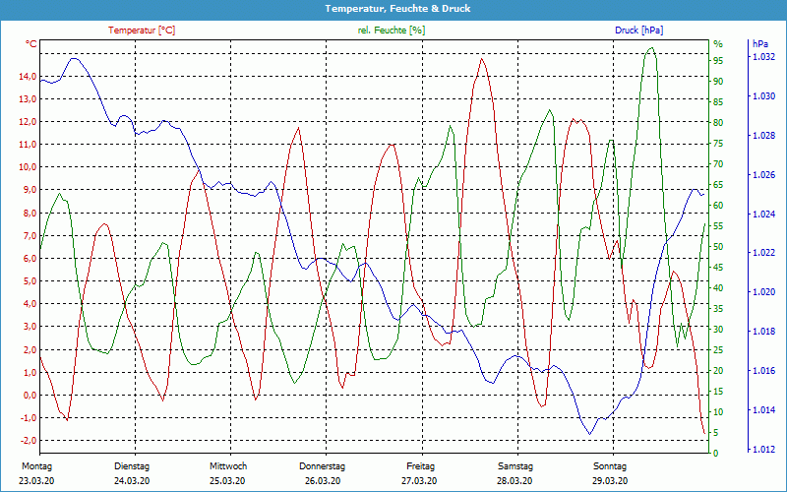The width and height of the screenshot is (787, 492).
Task: Select the red 'Temperatur [°C]' legend label
Action: coord(142,31)
